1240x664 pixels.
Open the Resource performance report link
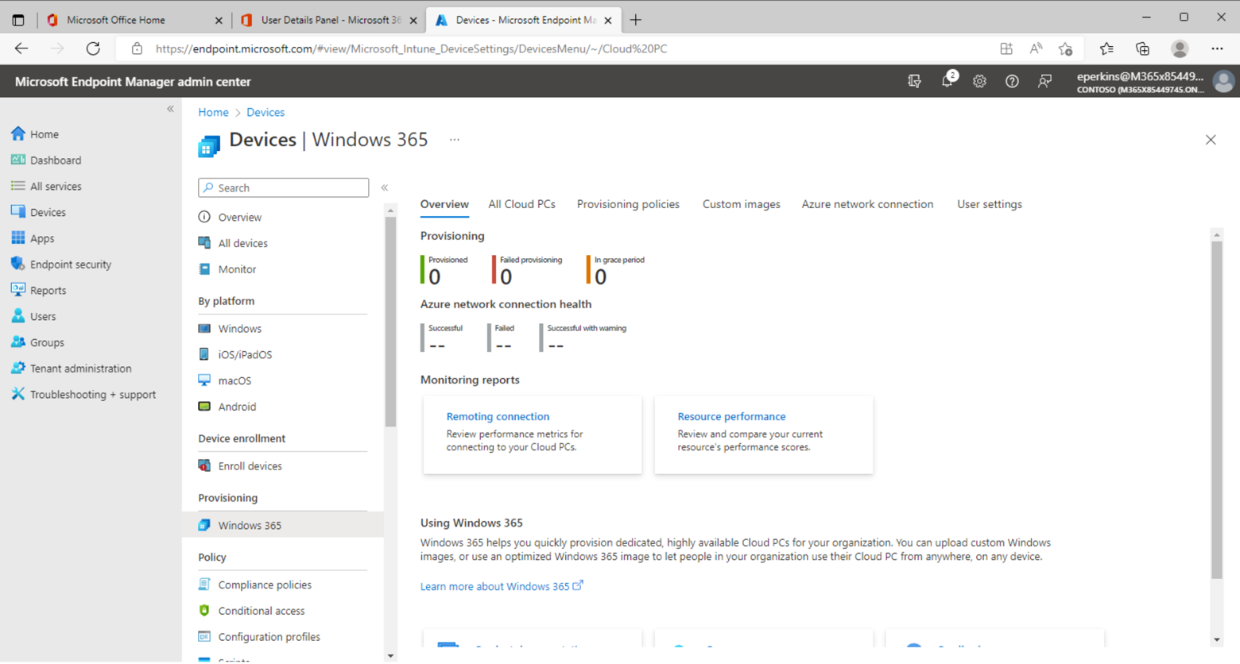(731, 416)
